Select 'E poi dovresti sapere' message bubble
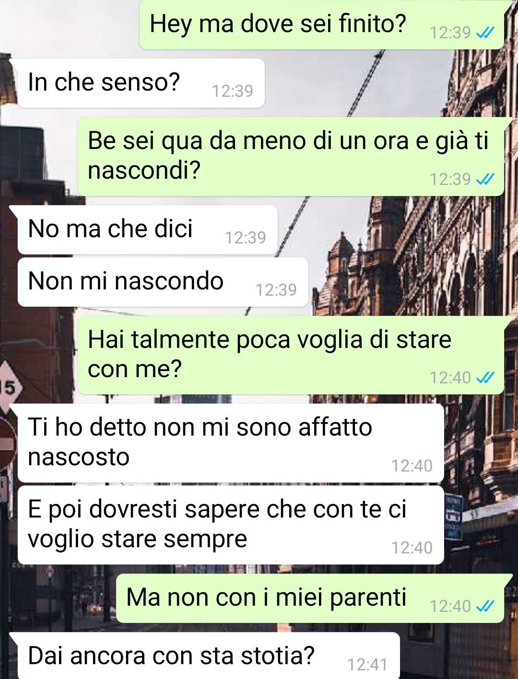 click(231, 525)
